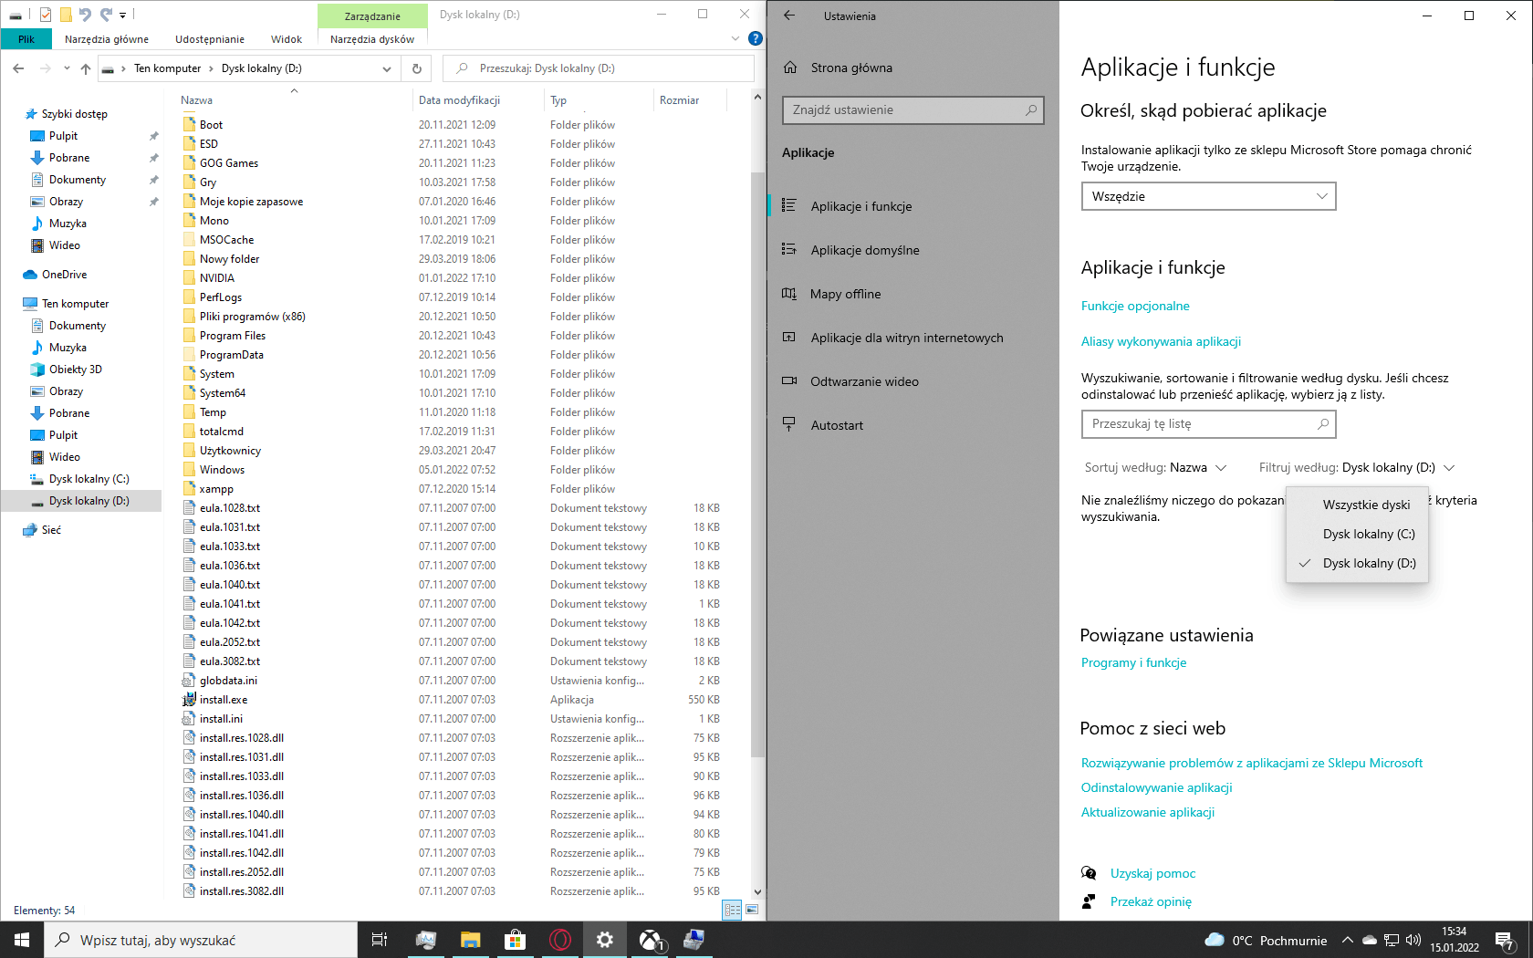Expand the address bar history dropdown arrow

pyautogui.click(x=387, y=68)
